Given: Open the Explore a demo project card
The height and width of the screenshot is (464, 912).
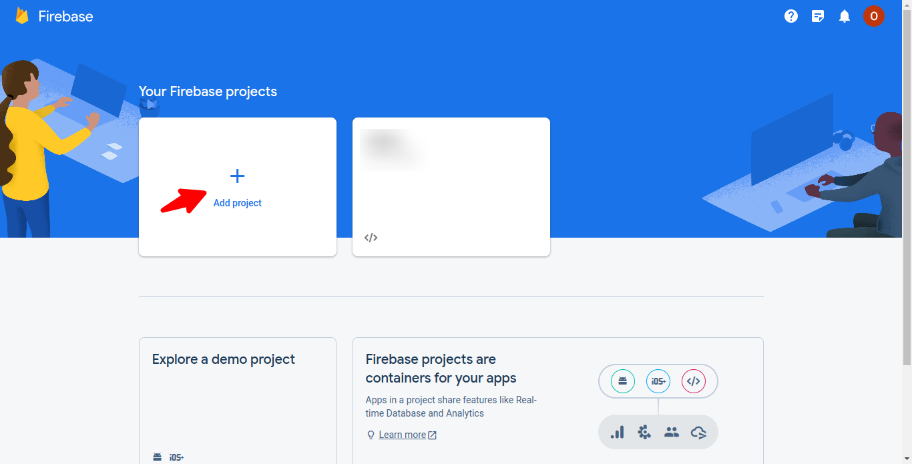Looking at the screenshot, I should [238, 401].
